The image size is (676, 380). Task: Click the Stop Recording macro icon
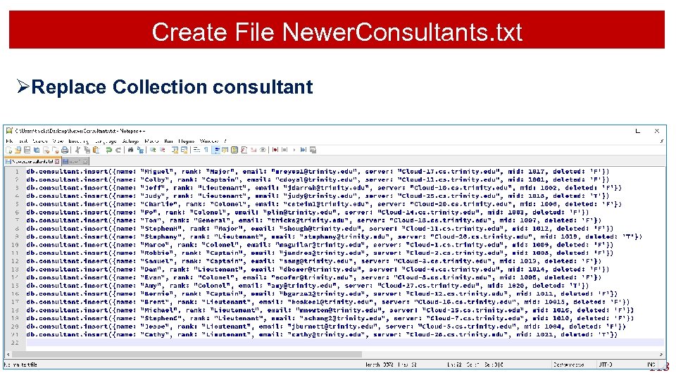(284, 150)
